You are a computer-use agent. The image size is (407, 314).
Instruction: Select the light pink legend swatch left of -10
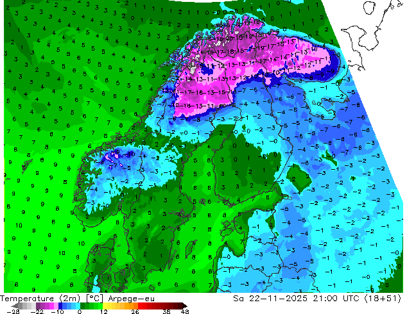click(56, 306)
